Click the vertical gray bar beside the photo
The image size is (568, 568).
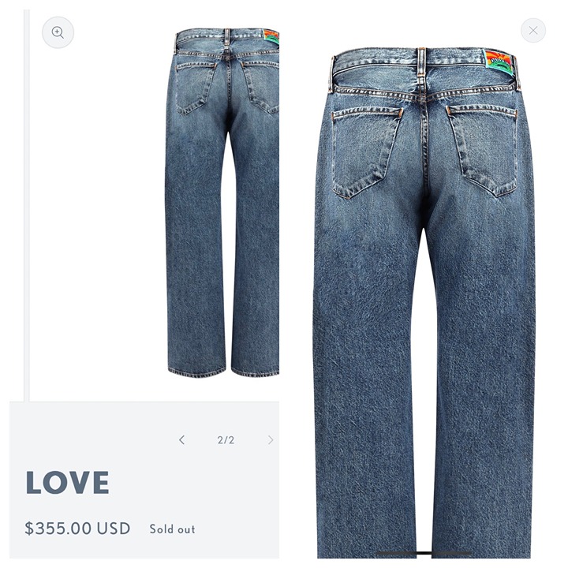(27, 205)
